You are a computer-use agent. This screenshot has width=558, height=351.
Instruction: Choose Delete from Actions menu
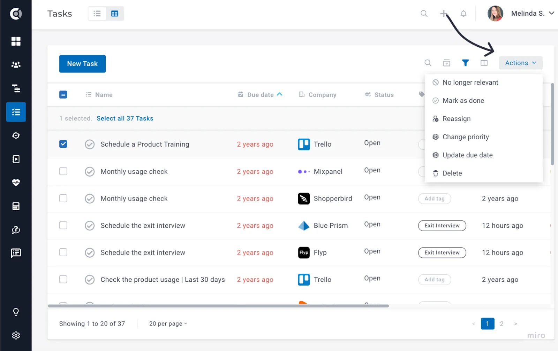tap(483, 173)
